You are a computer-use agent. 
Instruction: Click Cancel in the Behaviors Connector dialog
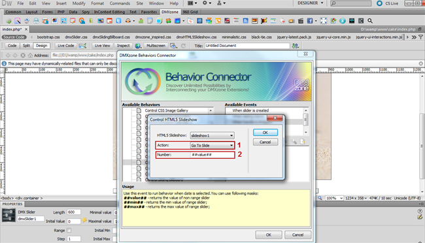pos(297,235)
